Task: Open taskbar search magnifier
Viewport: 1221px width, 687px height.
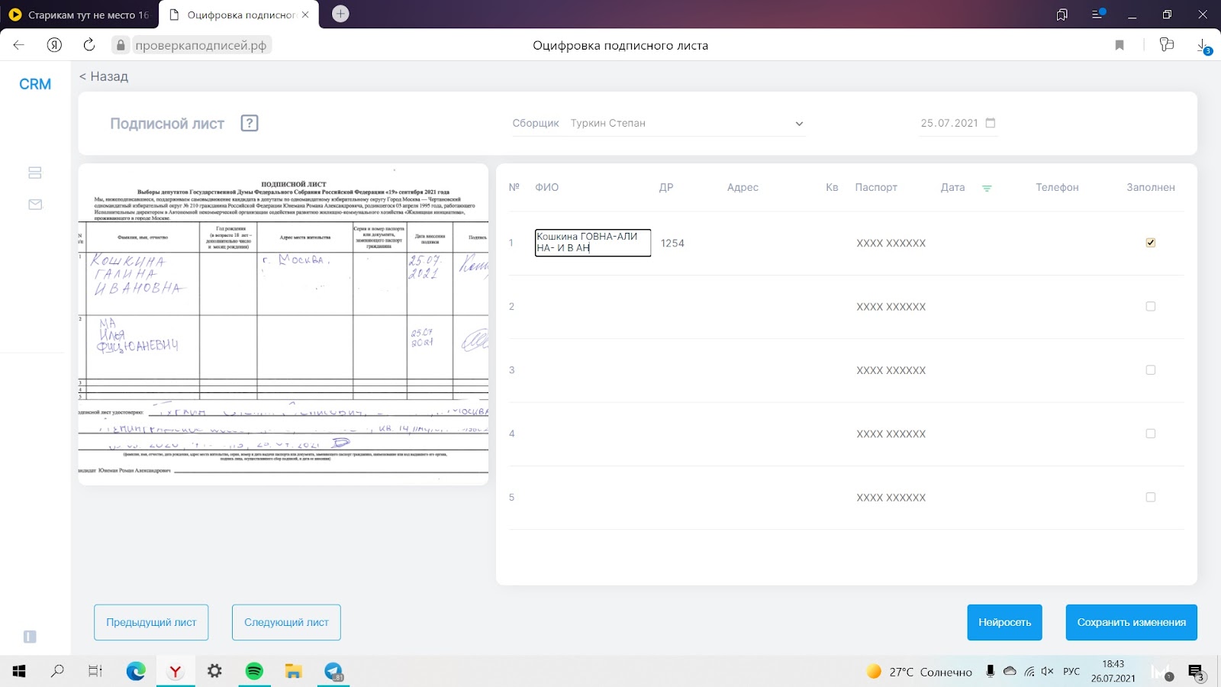Action: (57, 672)
